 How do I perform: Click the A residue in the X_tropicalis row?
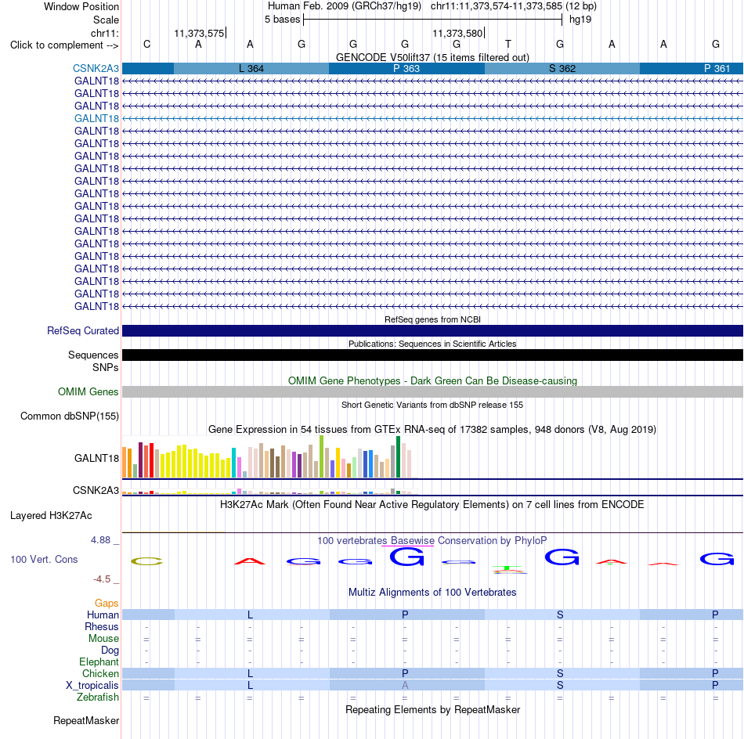pos(405,686)
